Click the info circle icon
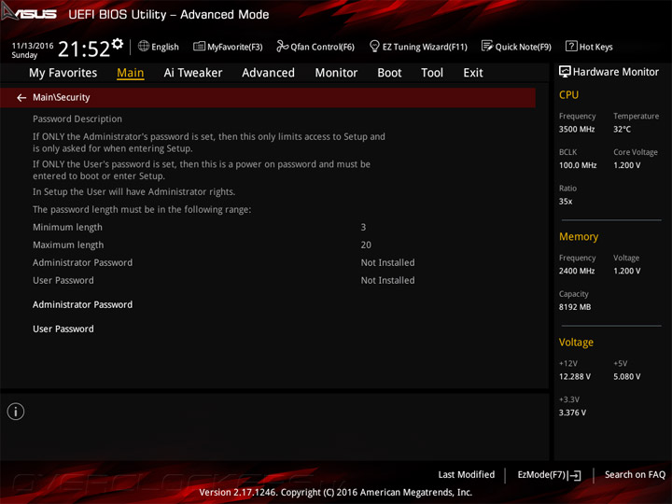This screenshot has width=672, height=504. 16,412
